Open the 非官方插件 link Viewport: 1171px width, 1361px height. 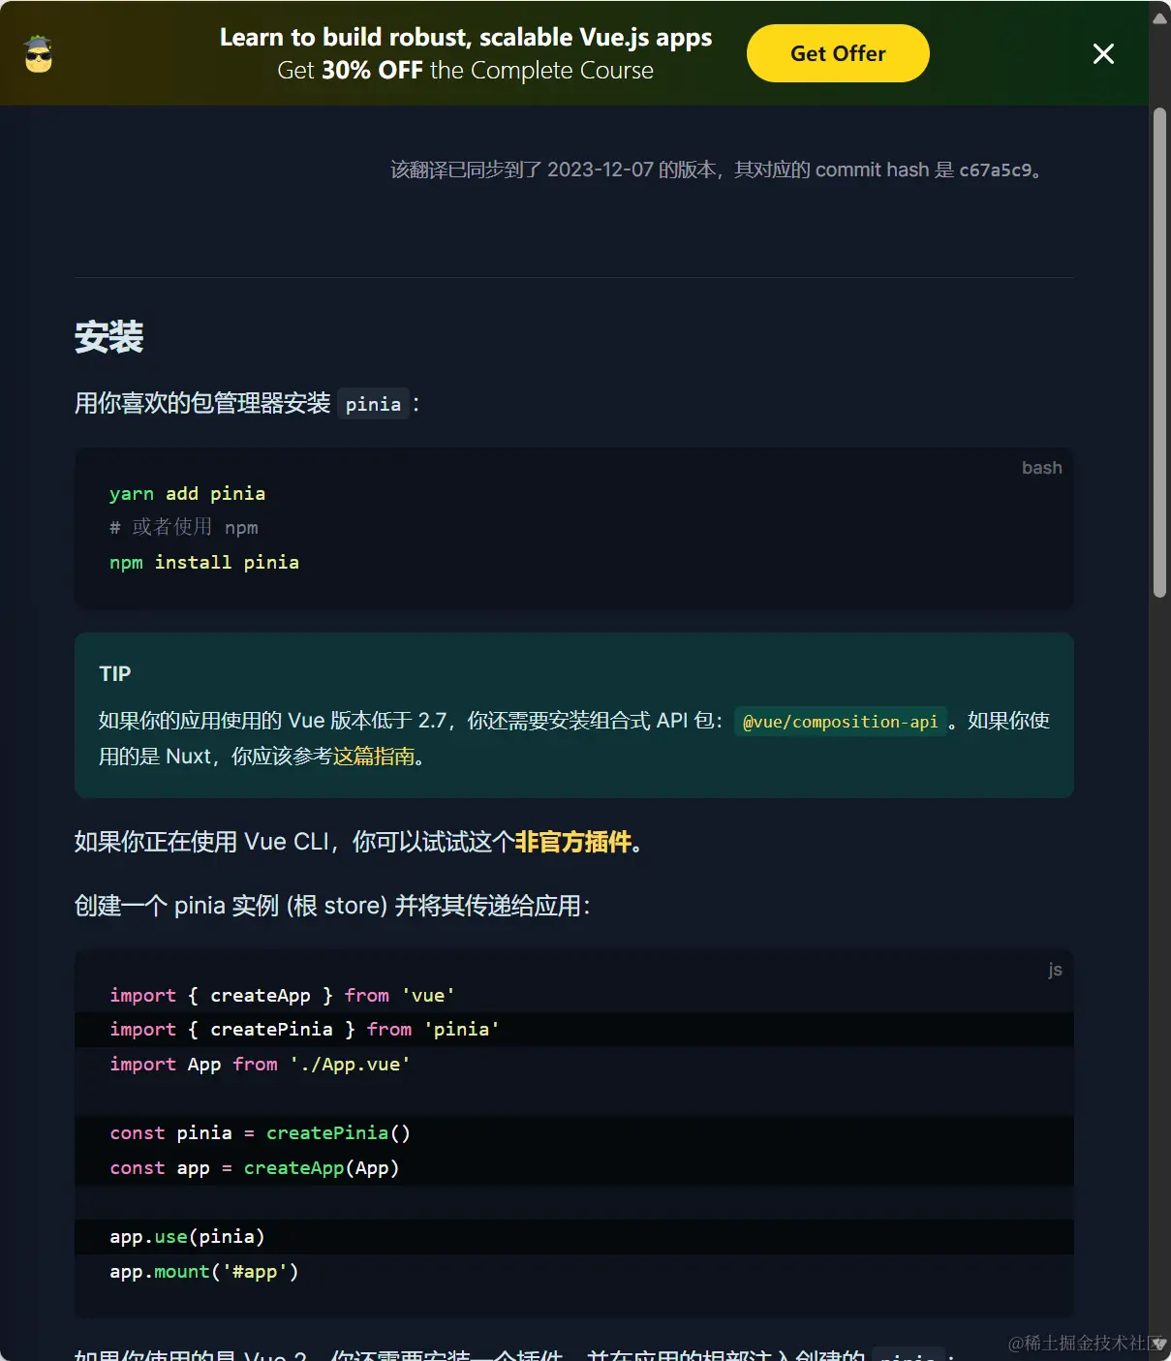point(572,841)
